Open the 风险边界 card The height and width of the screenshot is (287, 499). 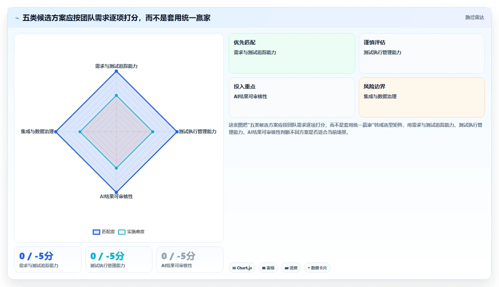tap(422, 97)
